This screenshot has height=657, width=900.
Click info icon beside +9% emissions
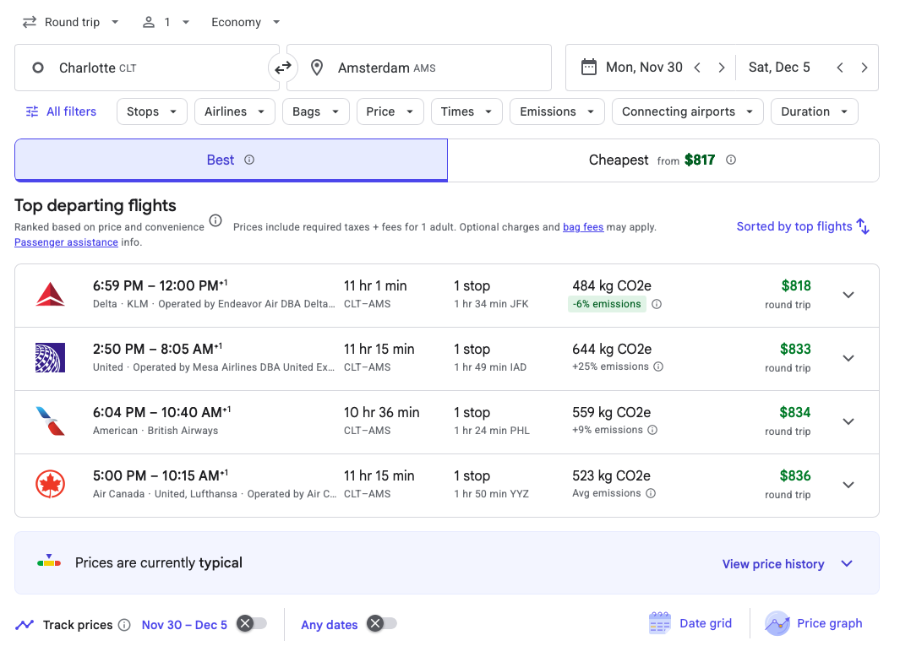tap(652, 430)
